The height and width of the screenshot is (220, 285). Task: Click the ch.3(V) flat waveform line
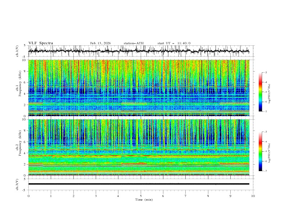coord(140,184)
